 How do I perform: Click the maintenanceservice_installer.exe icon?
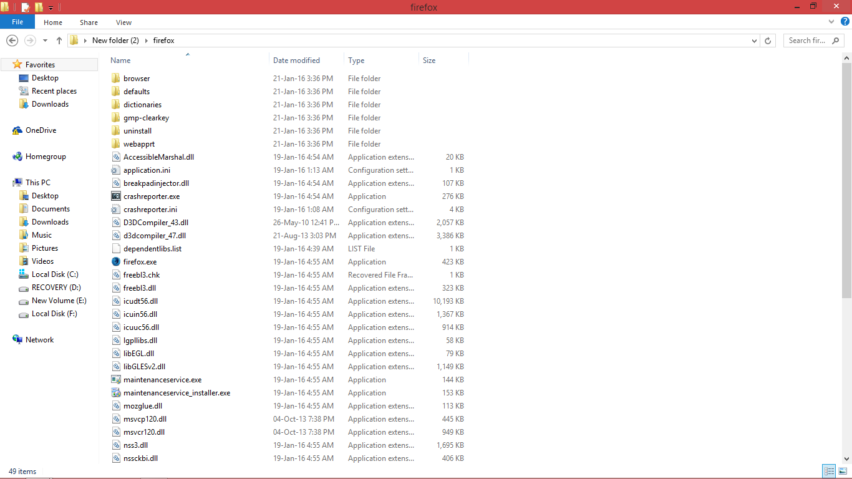[115, 393]
